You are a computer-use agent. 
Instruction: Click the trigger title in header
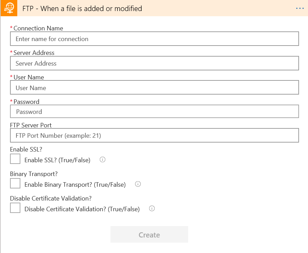pos(82,8)
